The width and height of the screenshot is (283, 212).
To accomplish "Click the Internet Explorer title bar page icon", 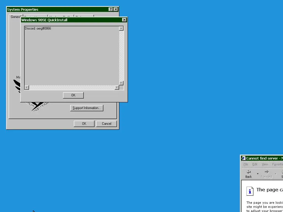I will pos(244,158).
